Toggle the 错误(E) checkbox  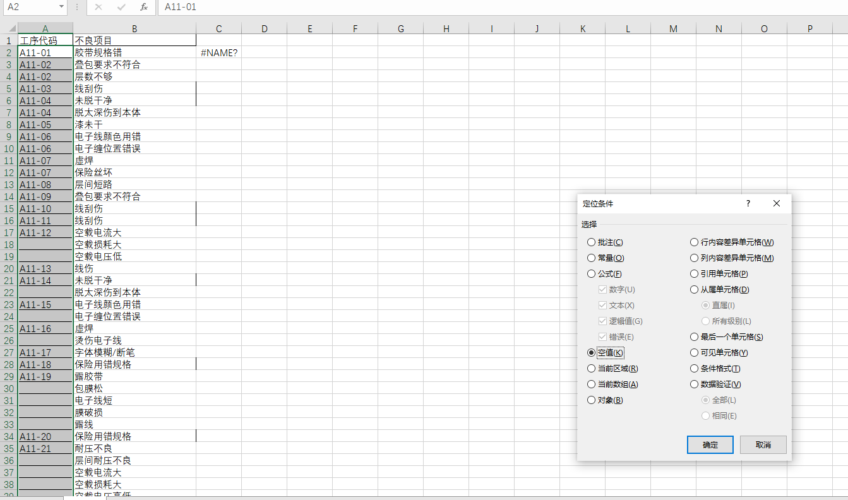click(616, 337)
